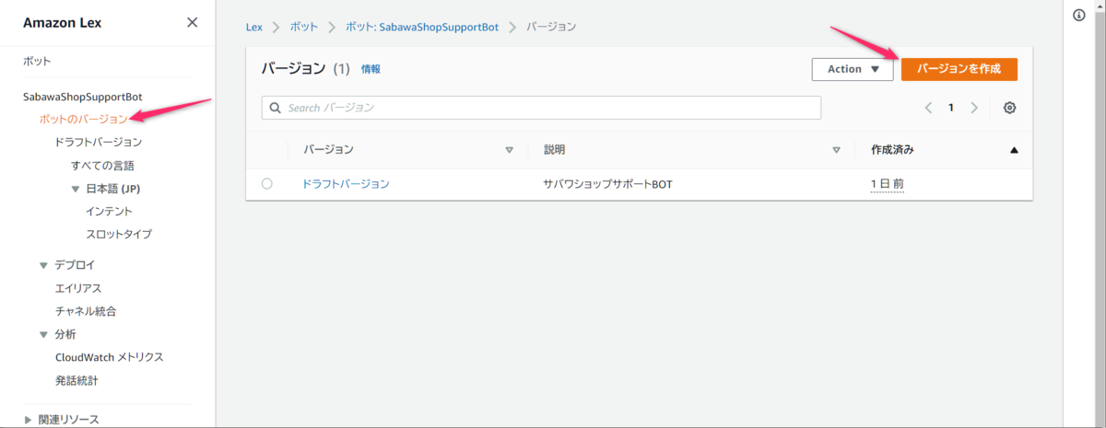
Task: Open the Action dropdown menu
Action: click(x=853, y=69)
